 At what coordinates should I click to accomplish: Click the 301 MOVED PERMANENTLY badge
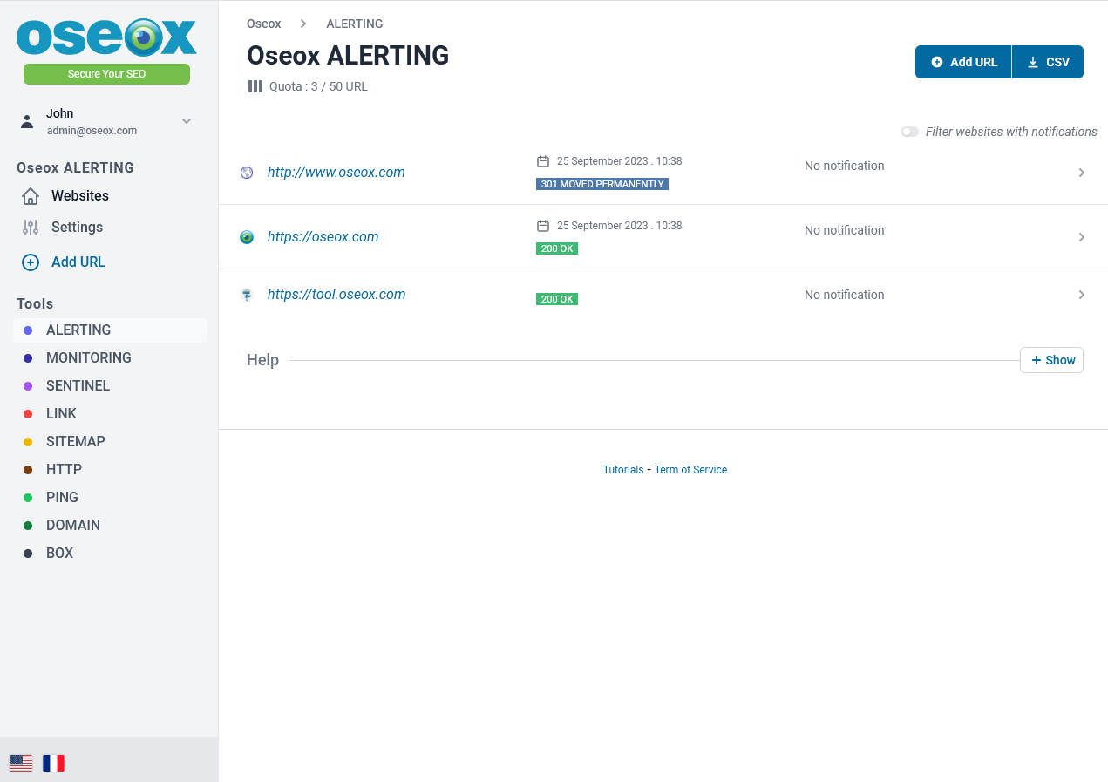pyautogui.click(x=602, y=184)
